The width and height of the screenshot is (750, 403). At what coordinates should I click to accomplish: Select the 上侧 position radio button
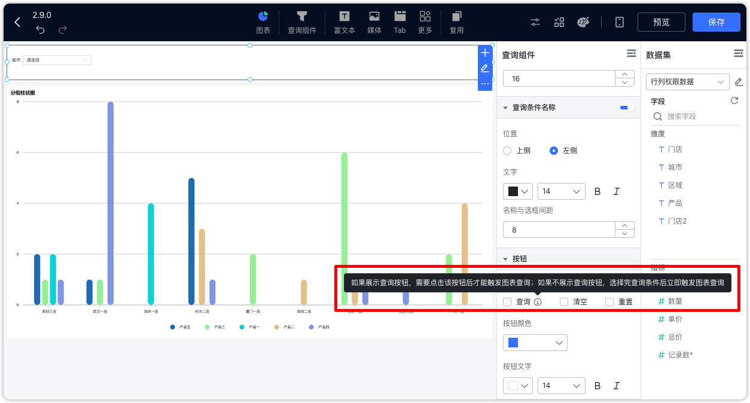507,151
